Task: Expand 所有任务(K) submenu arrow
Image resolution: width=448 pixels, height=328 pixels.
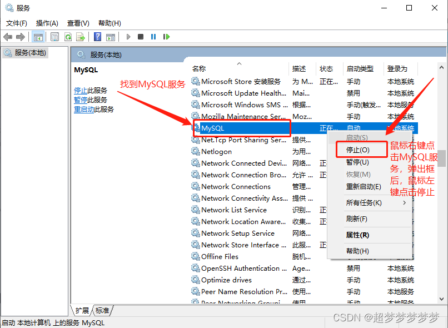Action: (x=404, y=203)
